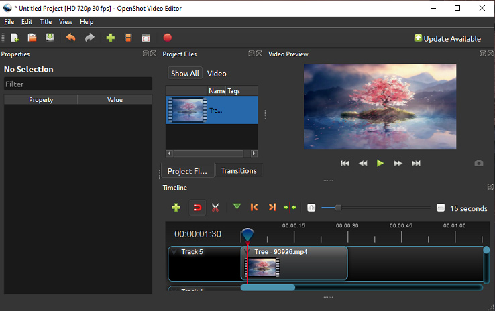Toggle the snapping magnet tool

tap(197, 208)
